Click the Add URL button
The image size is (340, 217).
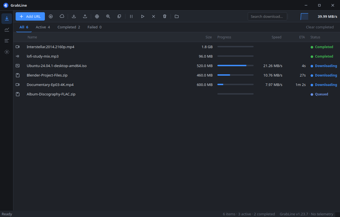[x=30, y=16]
